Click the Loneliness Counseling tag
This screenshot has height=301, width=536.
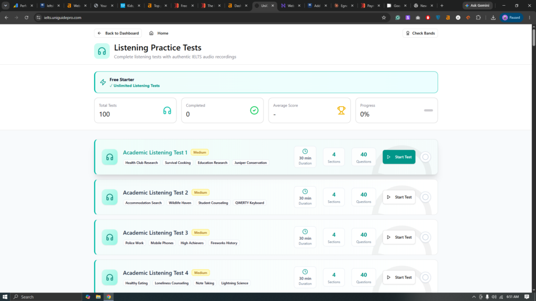click(x=172, y=283)
